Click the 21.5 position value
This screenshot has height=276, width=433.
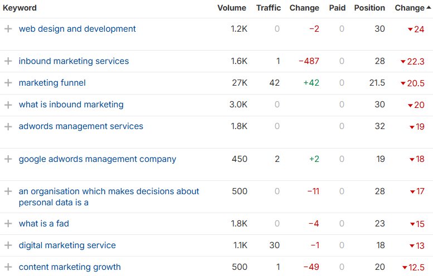point(377,83)
